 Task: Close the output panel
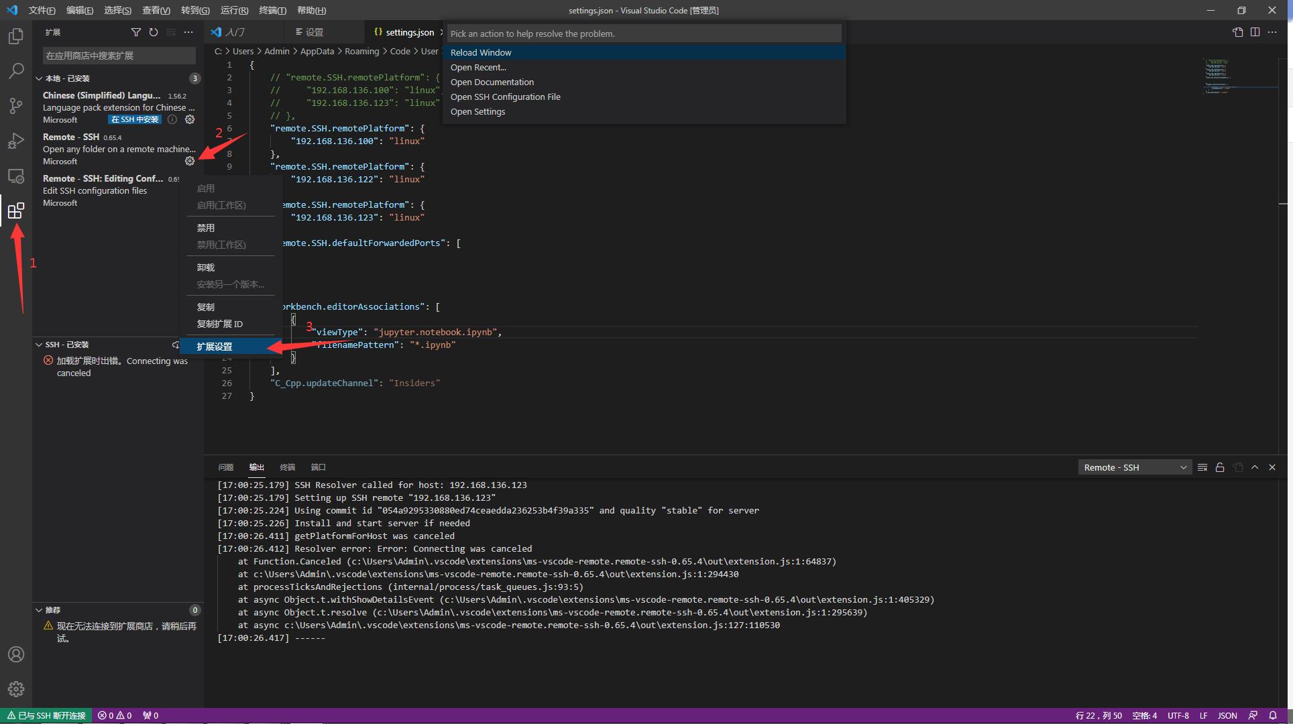pyautogui.click(x=1272, y=467)
